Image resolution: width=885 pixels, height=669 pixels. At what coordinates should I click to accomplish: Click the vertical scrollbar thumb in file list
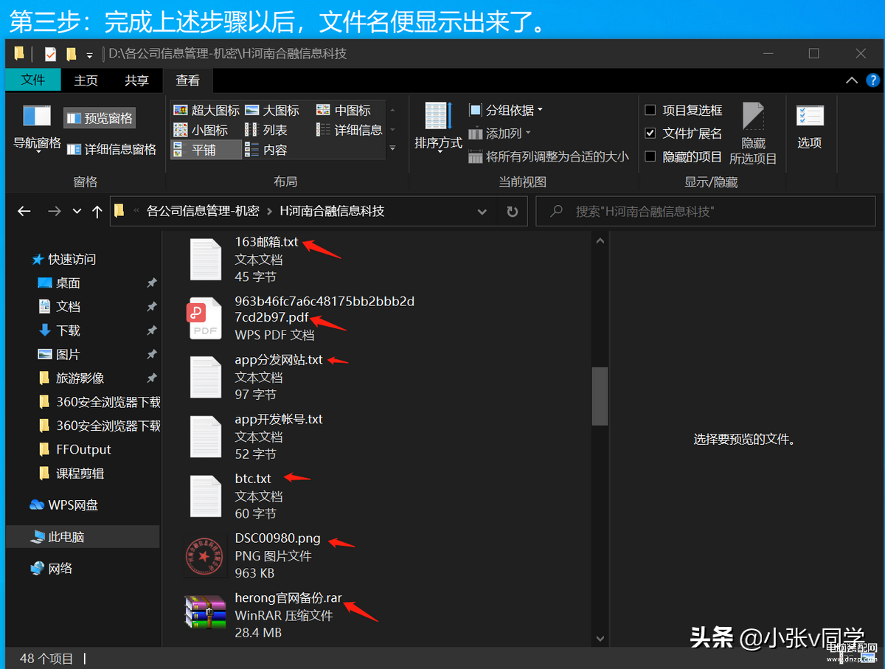click(600, 396)
